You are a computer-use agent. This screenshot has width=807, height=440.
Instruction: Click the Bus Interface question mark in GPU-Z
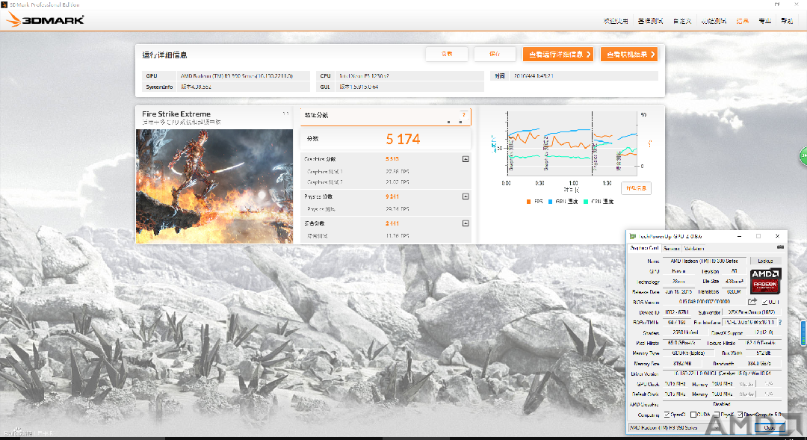pos(780,322)
